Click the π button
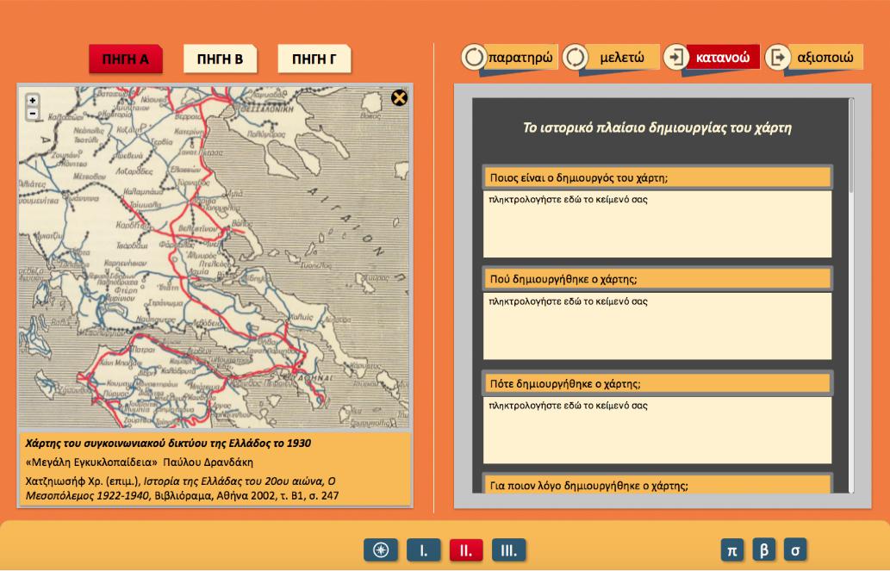 732,550
